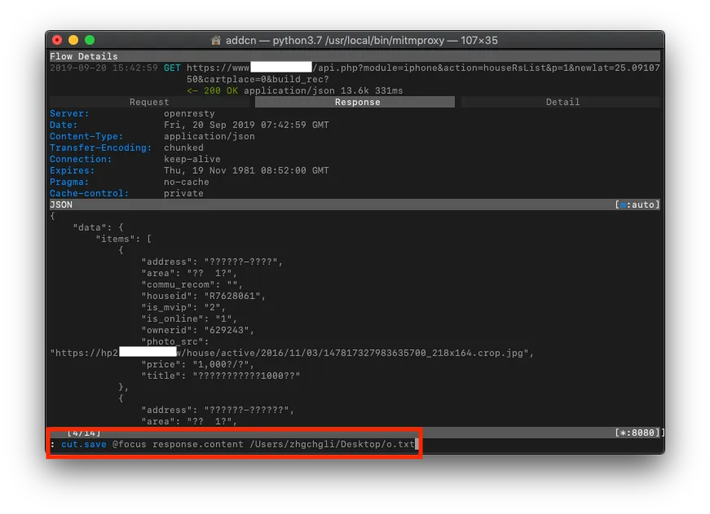710x514 pixels.
Task: Click the houseid R7628061 line
Action: point(203,296)
